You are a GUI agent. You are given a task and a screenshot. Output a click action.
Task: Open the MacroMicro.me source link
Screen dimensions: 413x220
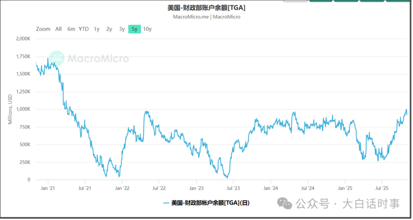191,17
